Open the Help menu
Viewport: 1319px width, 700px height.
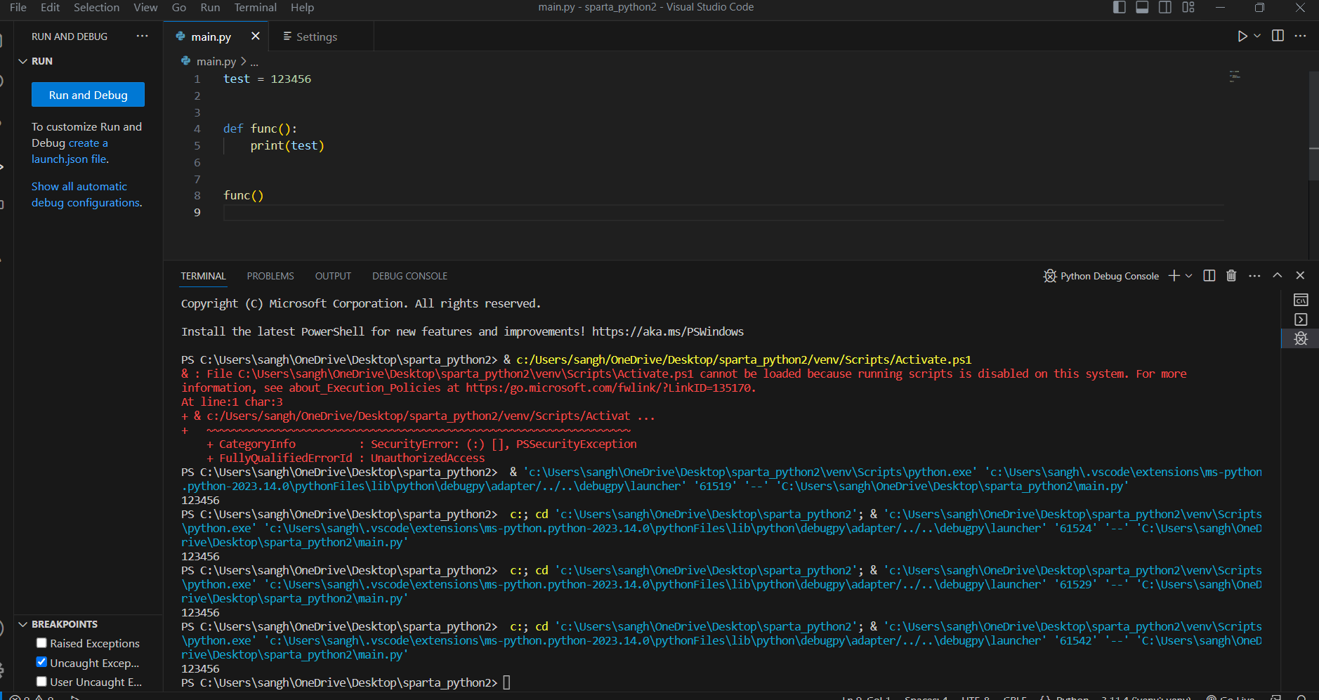pos(302,7)
